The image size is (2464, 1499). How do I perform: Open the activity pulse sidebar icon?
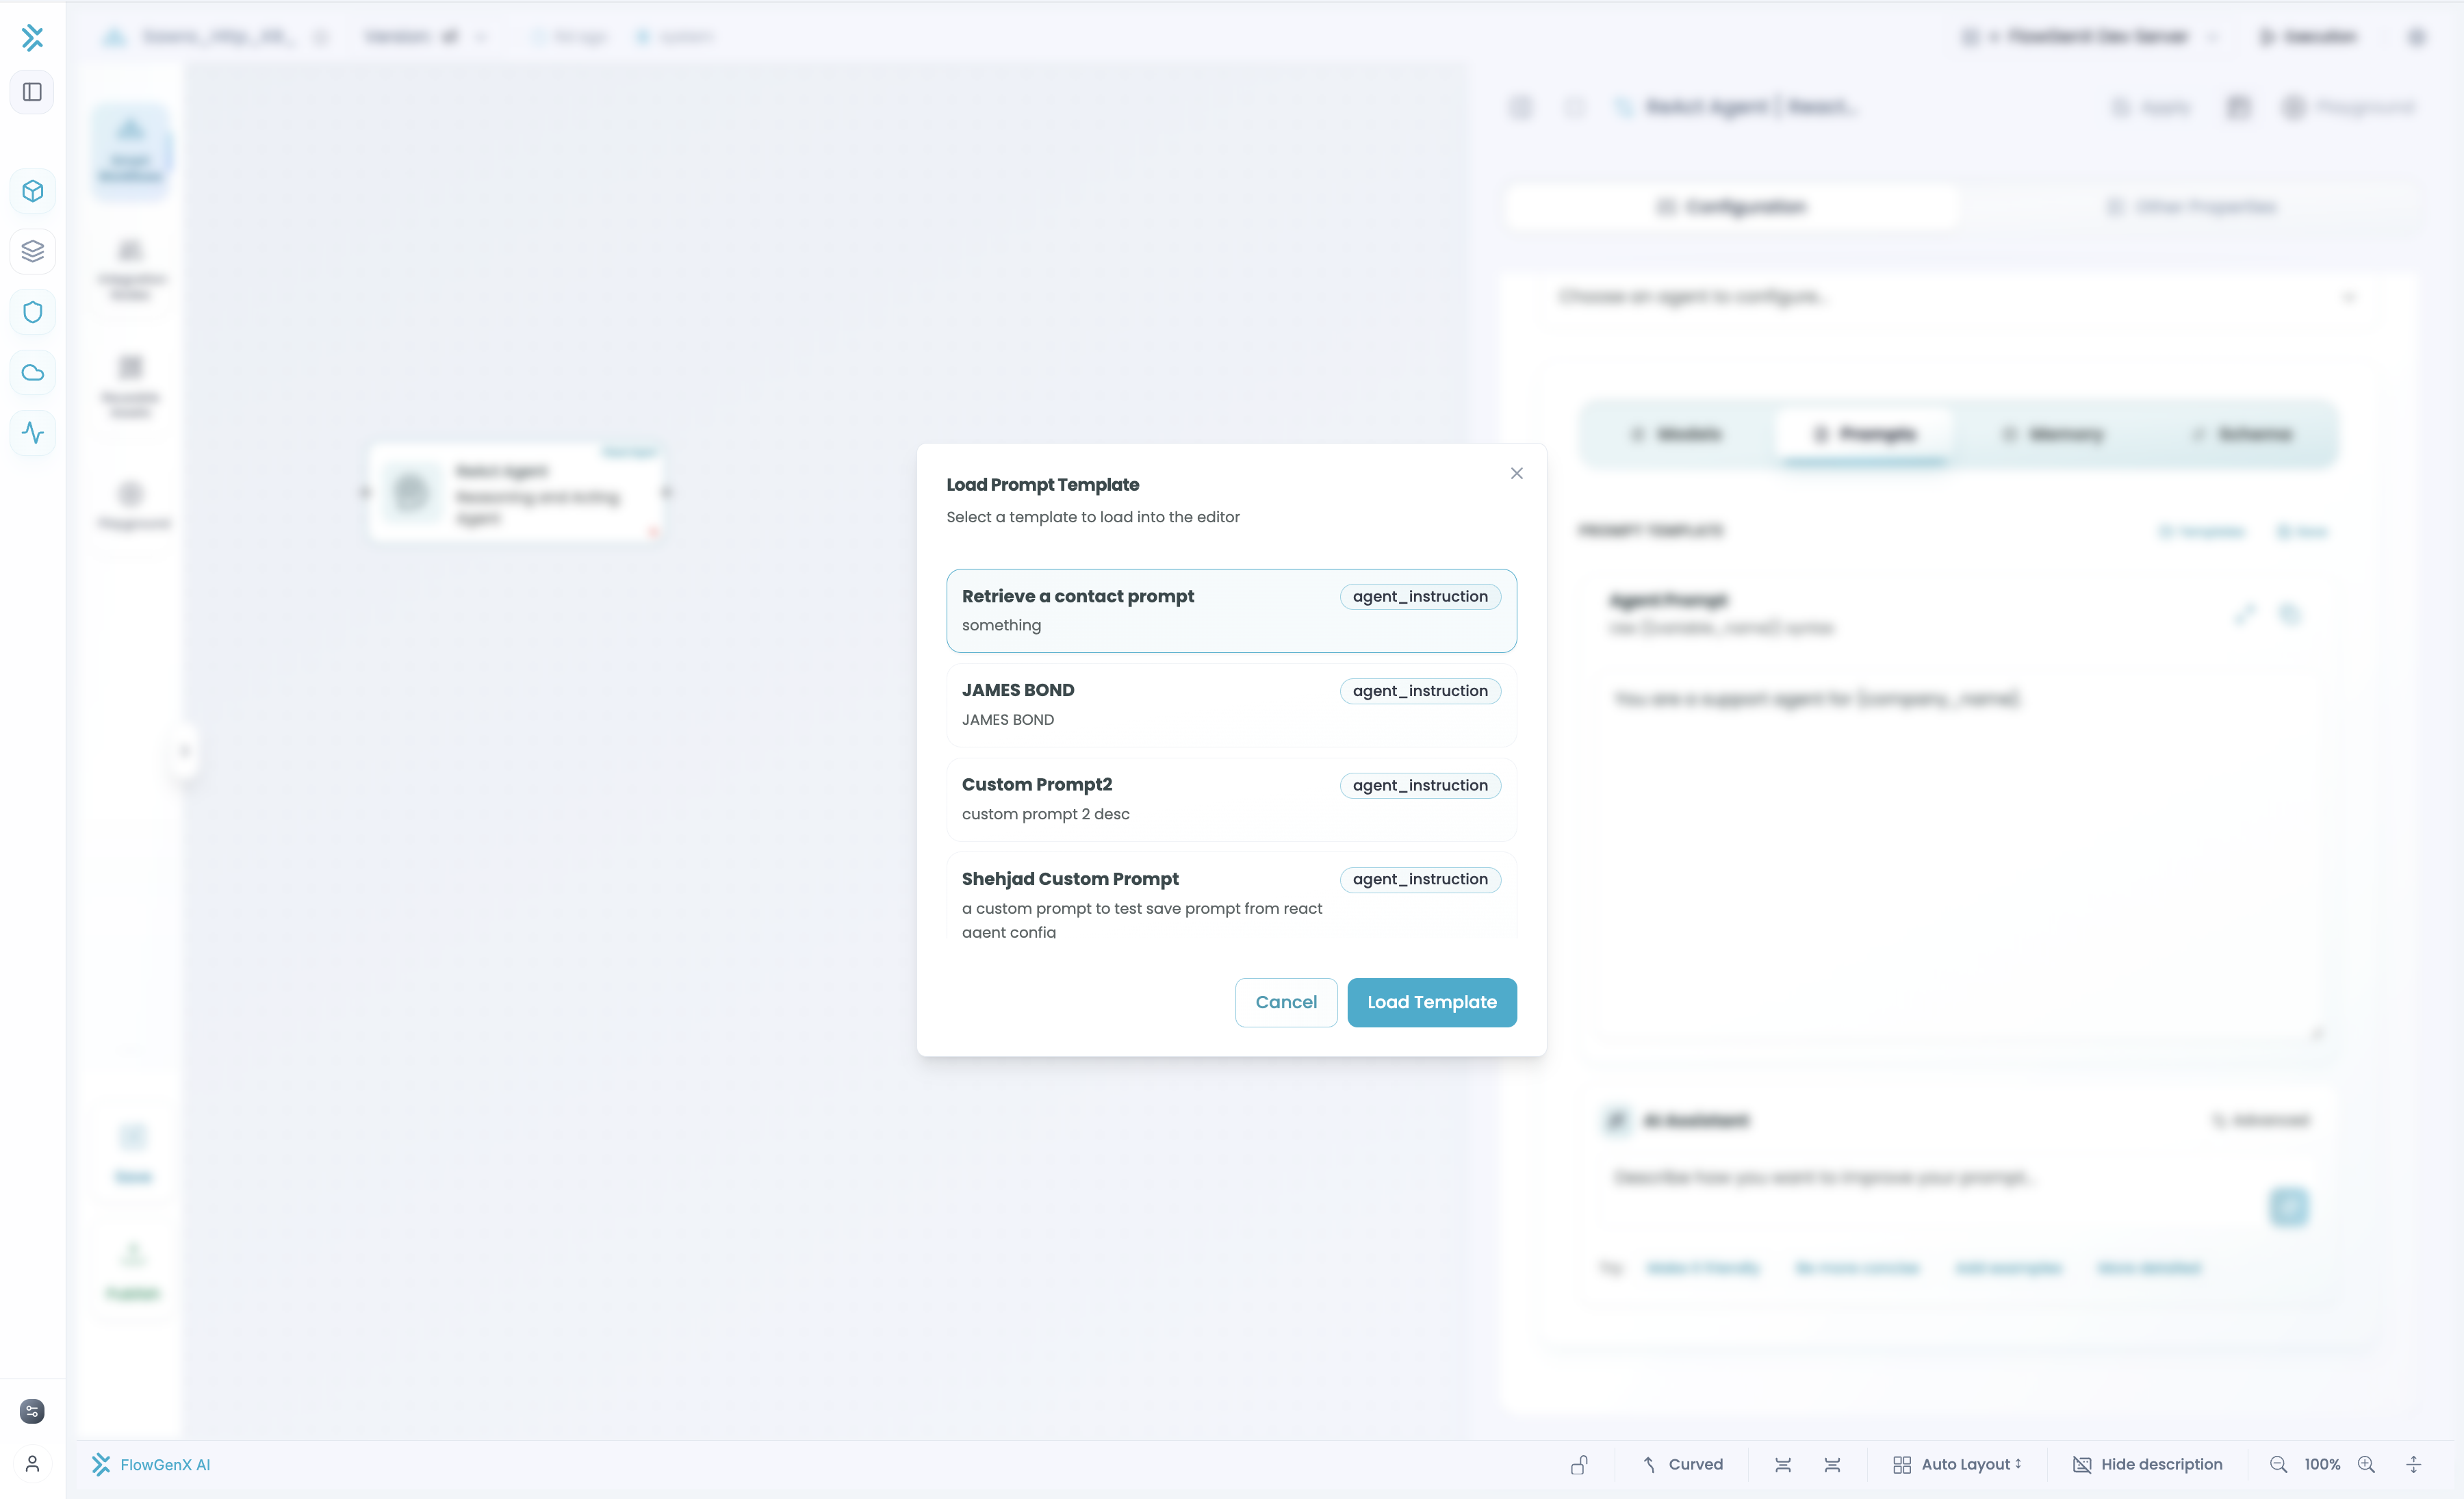tap(32, 433)
